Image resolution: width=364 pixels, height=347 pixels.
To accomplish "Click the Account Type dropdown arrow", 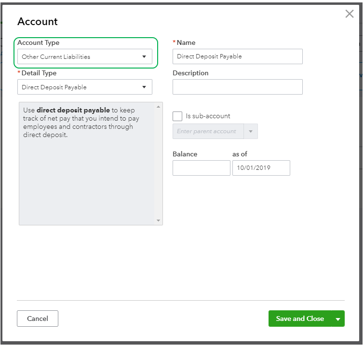I will click(144, 57).
